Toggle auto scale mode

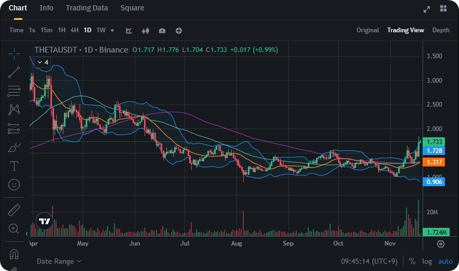(x=445, y=261)
